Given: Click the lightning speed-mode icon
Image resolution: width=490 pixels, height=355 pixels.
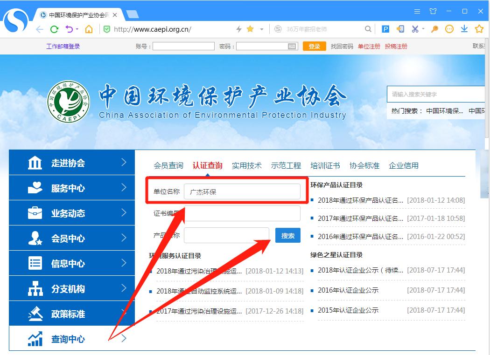Looking at the screenshot, I should click(239, 29).
